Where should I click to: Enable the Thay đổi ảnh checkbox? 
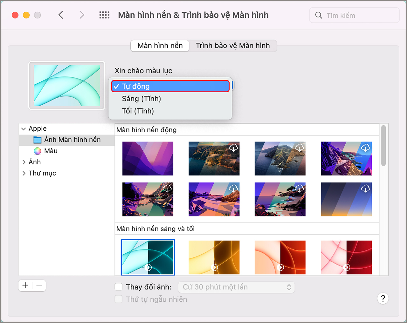coord(119,287)
